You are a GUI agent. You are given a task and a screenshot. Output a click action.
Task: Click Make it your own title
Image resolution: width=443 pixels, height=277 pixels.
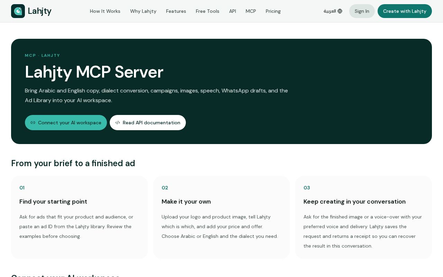coord(186,202)
